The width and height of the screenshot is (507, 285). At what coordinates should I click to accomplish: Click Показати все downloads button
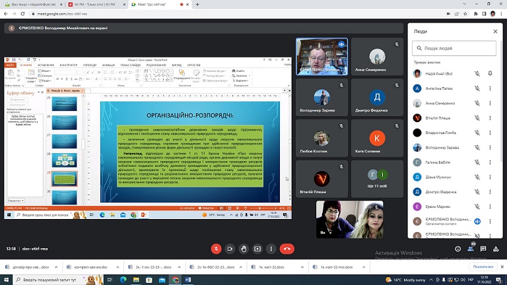(483, 267)
